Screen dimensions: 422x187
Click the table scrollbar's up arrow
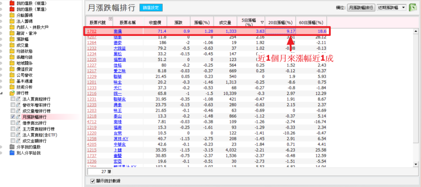416,32
